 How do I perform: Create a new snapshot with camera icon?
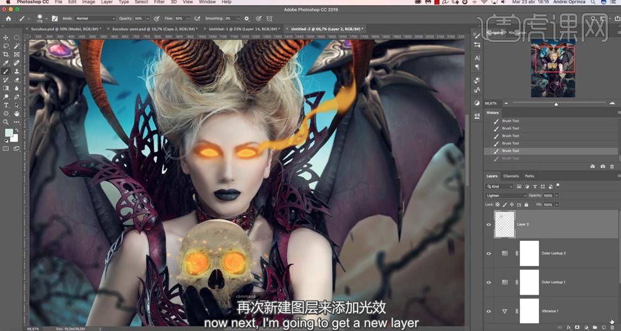[x=603, y=166]
